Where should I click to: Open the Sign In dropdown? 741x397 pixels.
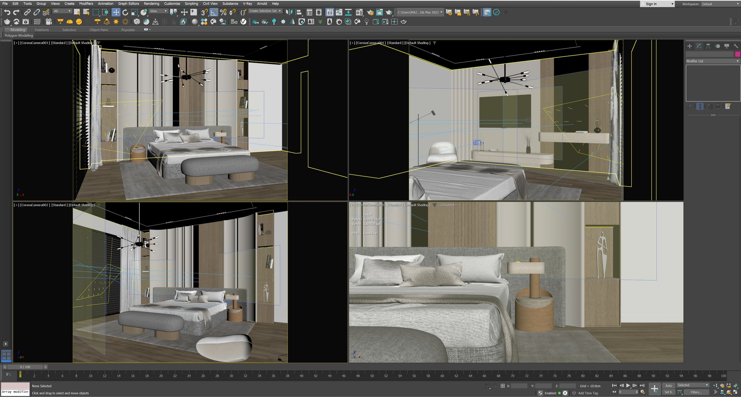657,4
